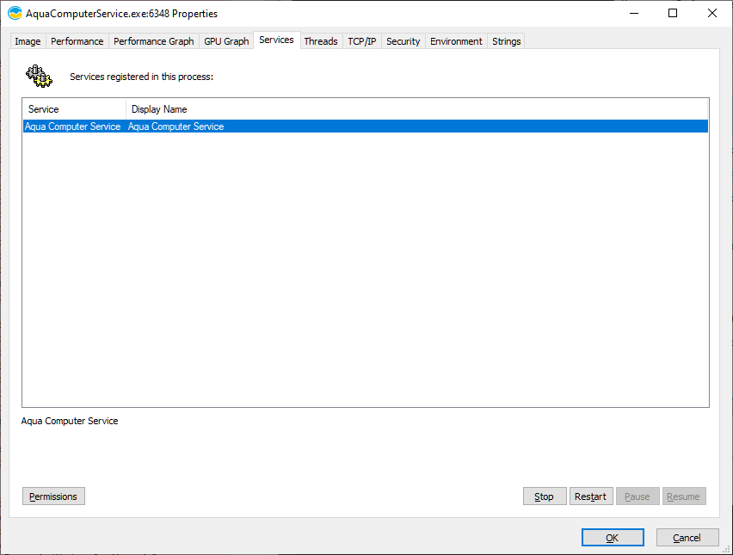Click the window resize grip corner
This screenshot has height=555, width=733.
pyautogui.click(x=727, y=550)
